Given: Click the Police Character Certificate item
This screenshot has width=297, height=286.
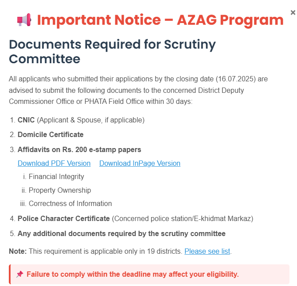Looking at the screenshot, I should 64,219.
